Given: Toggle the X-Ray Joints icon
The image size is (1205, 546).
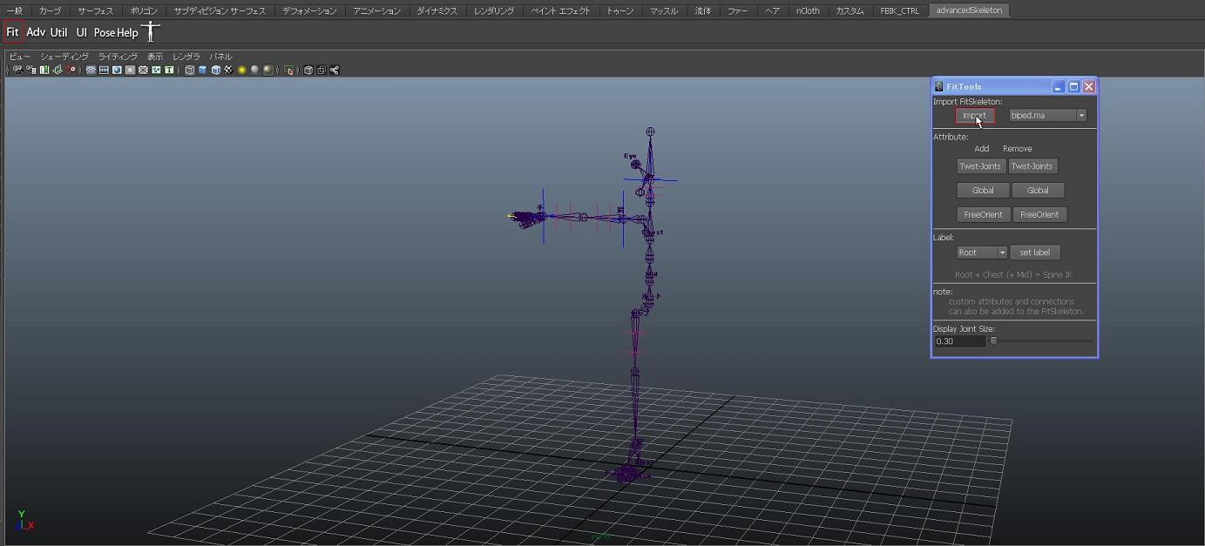Looking at the screenshot, I should click(x=334, y=70).
